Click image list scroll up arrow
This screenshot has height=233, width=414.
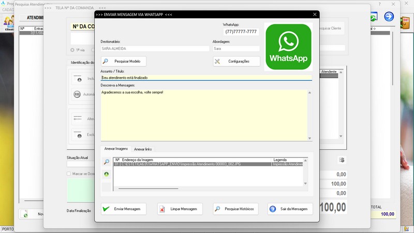coord(305,161)
